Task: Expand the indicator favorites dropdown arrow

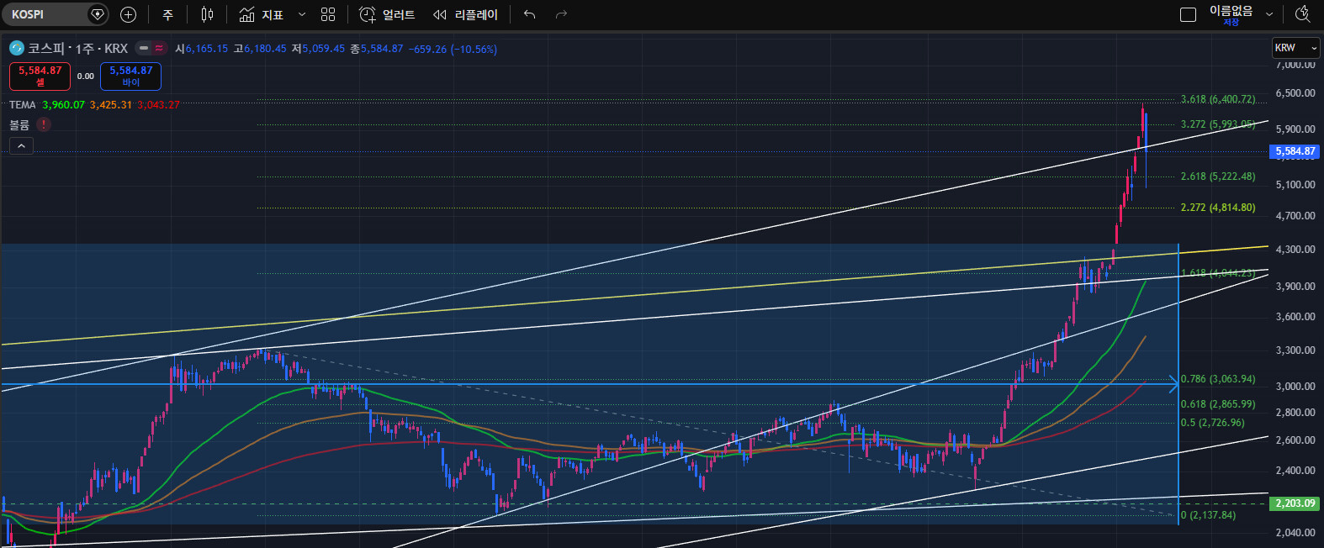Action: [302, 14]
